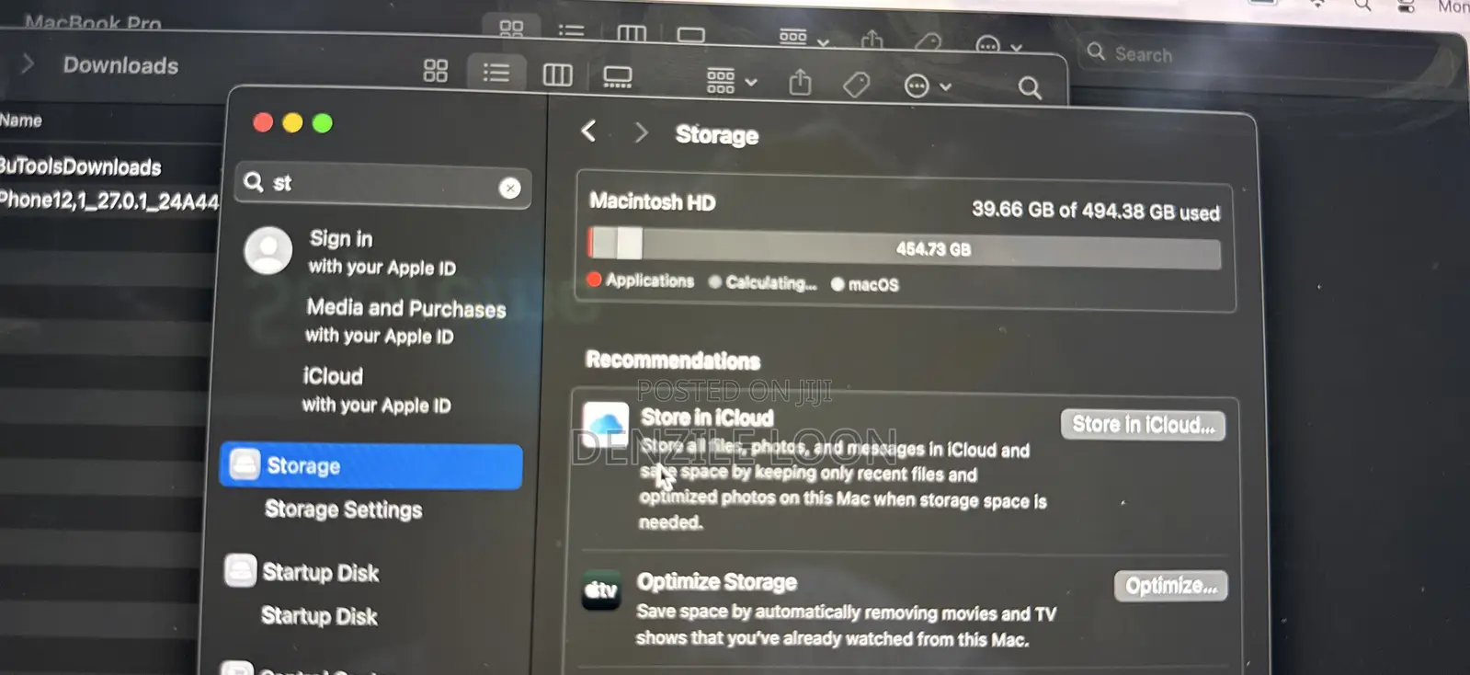Switch Downloads window to gallery view
The width and height of the screenshot is (1470, 675).
(617, 77)
